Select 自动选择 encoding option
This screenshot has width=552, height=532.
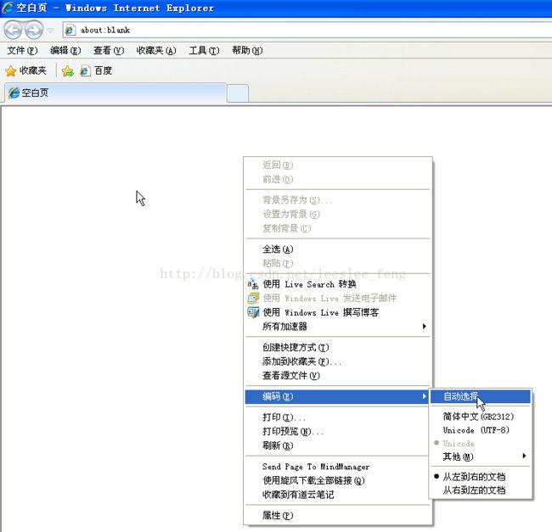coord(480,396)
